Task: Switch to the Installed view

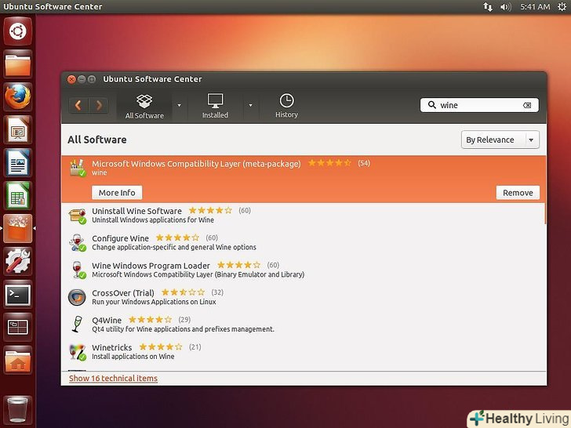Action: click(x=215, y=106)
